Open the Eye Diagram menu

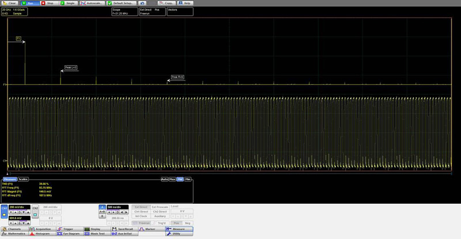coord(69,234)
